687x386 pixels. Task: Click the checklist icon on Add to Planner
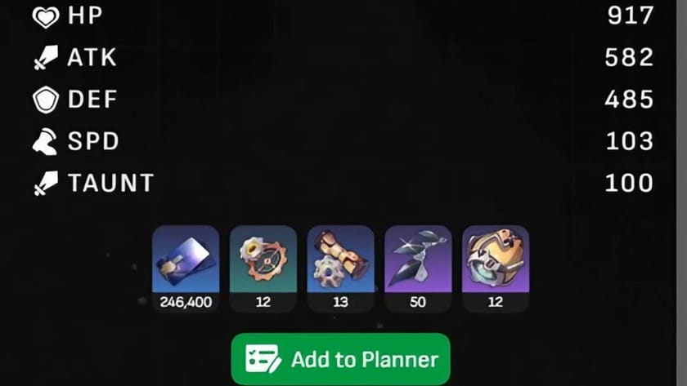263,359
